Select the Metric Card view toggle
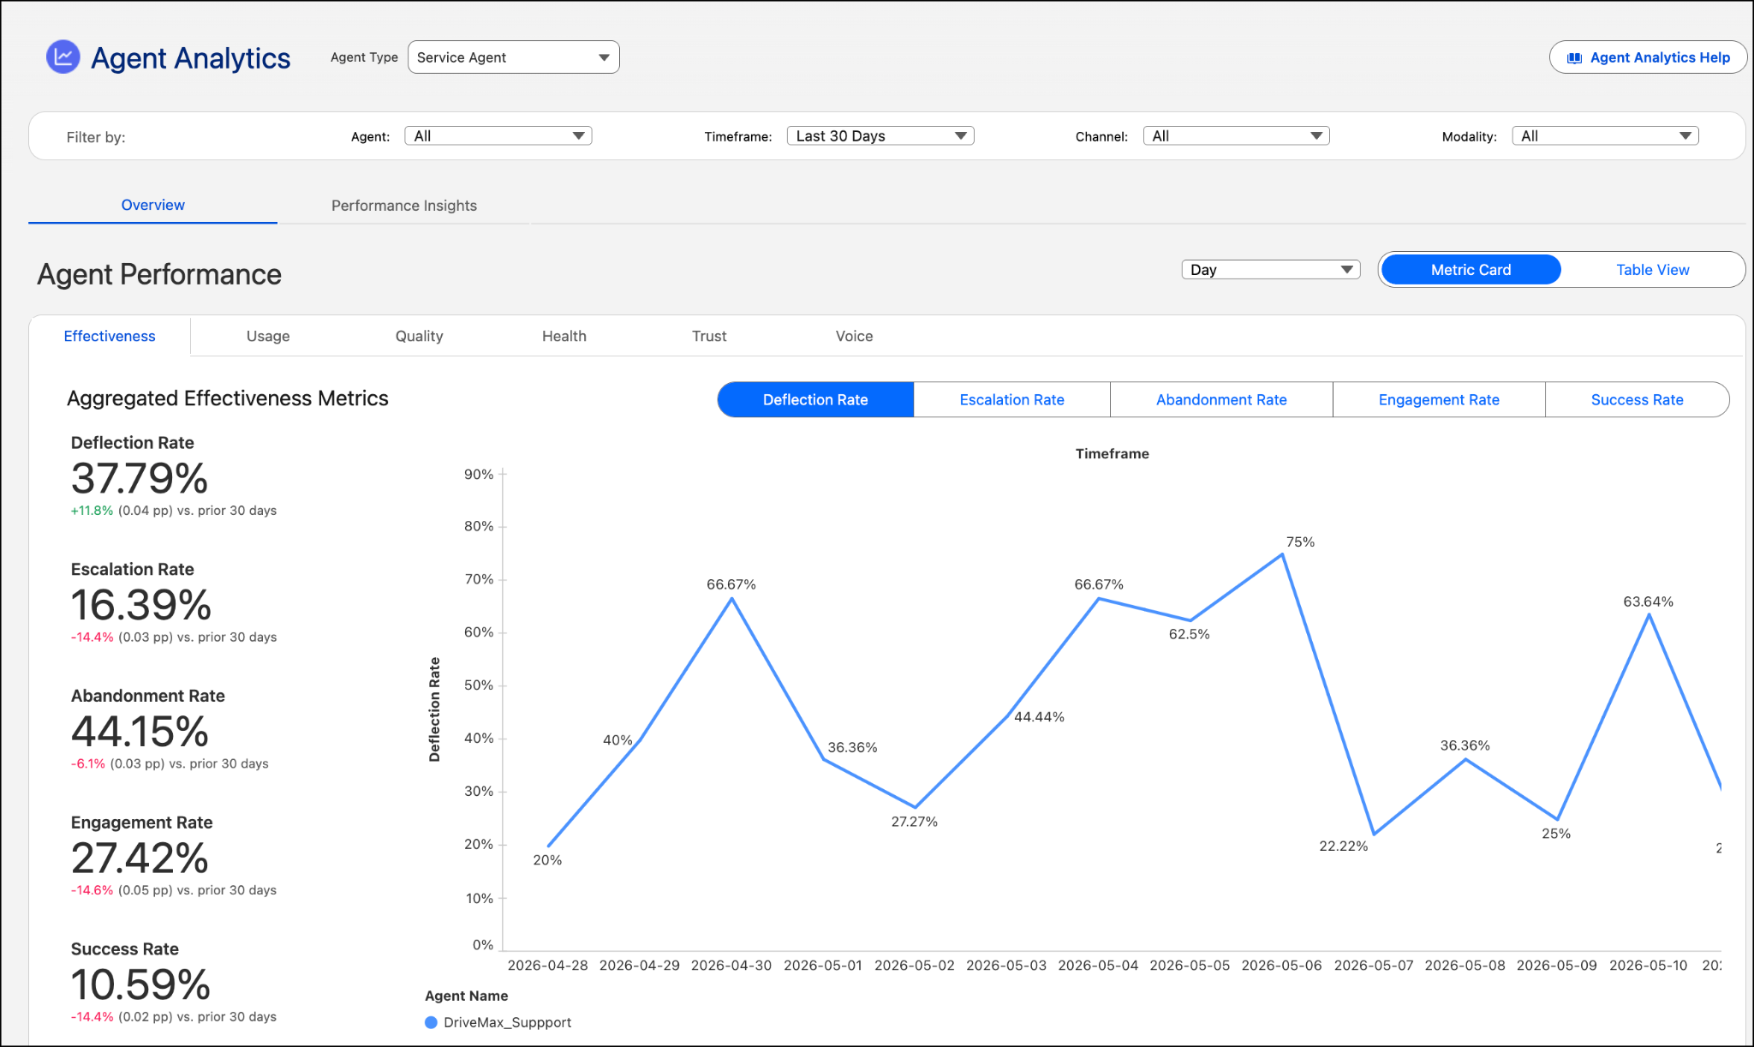 (x=1471, y=270)
